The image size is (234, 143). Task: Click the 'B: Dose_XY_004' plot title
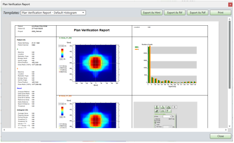(65, 96)
